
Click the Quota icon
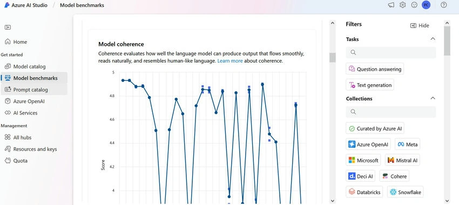[x=8, y=161]
